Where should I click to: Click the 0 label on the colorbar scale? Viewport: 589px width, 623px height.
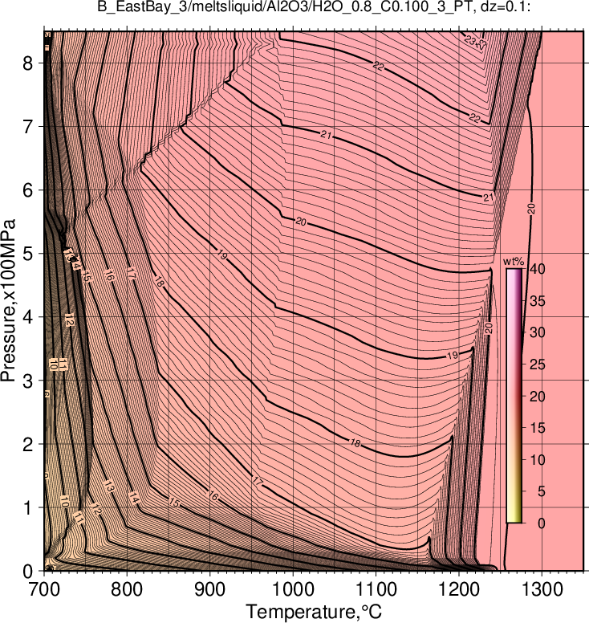(542, 523)
